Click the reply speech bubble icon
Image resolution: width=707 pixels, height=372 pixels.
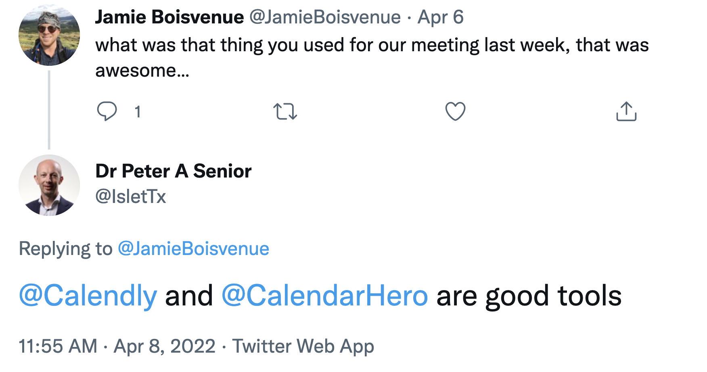pyautogui.click(x=107, y=111)
